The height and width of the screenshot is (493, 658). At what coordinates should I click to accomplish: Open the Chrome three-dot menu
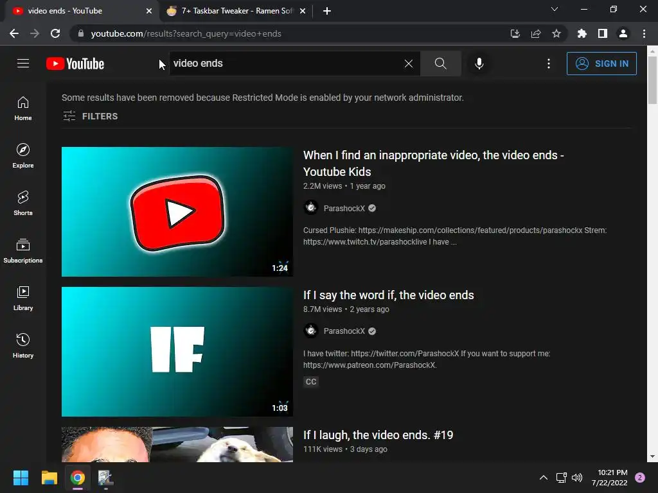(x=644, y=33)
